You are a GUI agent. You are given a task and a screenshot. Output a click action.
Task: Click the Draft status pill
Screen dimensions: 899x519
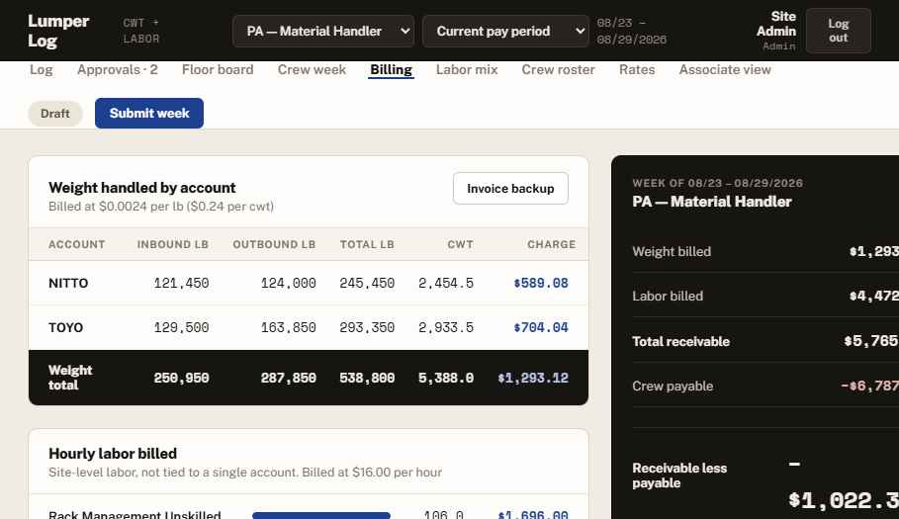55,114
